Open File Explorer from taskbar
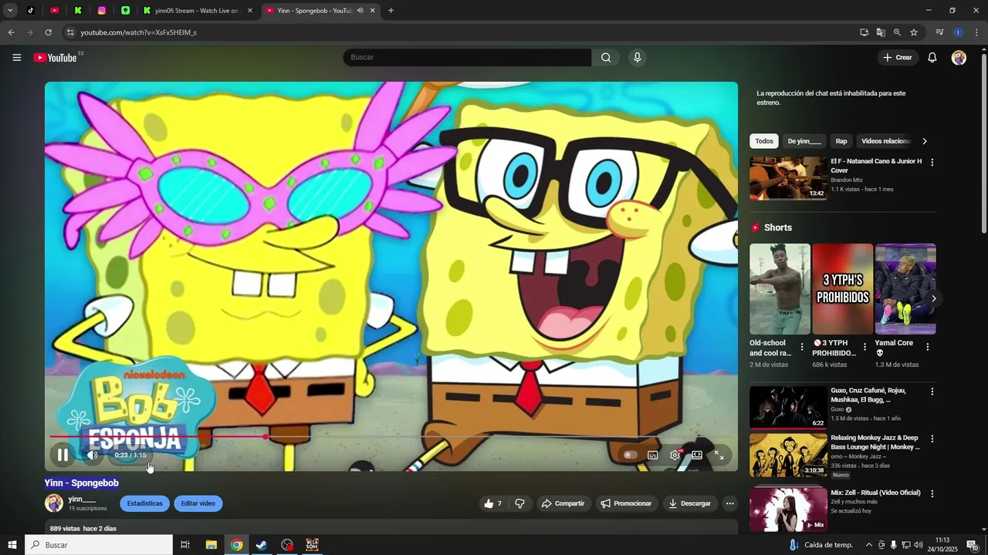988x555 pixels. pos(211,545)
